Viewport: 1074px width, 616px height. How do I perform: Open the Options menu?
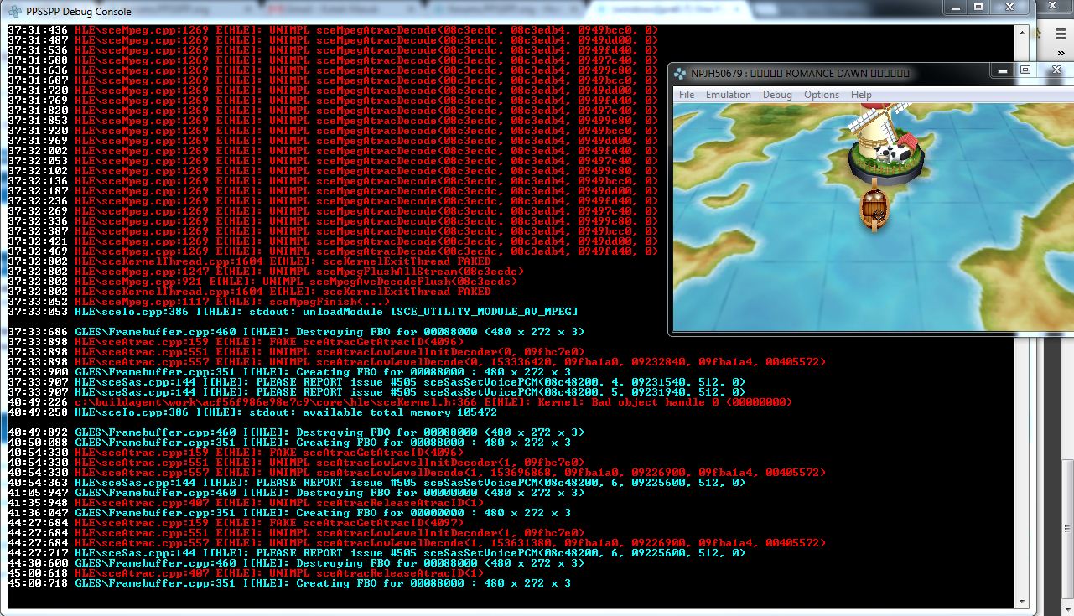[x=821, y=95]
